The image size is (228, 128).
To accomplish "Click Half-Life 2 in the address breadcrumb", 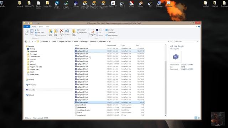I will 102,42.
